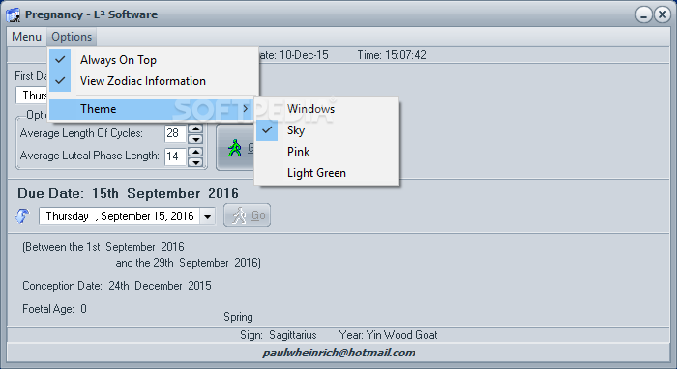This screenshot has width=677, height=369.
Task: Click the first day date field showing Thurs
Action: pyautogui.click(x=32, y=96)
